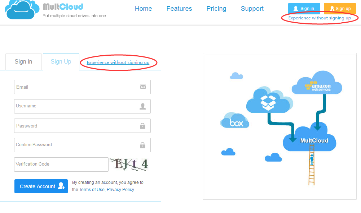Click the box cloud logo in illustration
Screen dimensions: 361x213
coord(235,120)
